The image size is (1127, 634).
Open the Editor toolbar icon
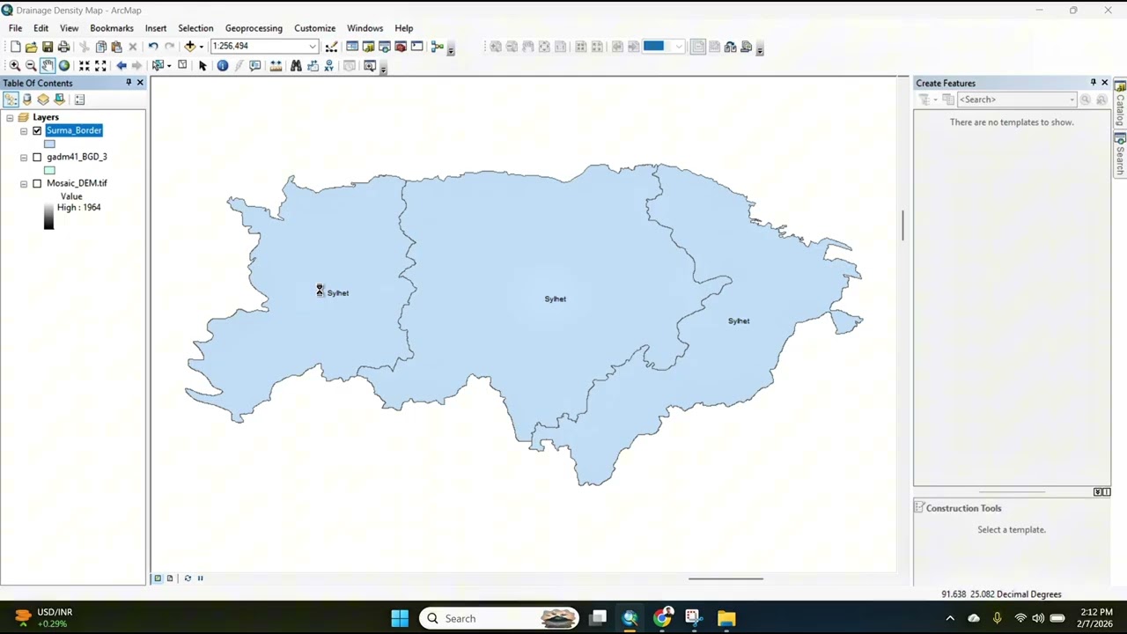tap(332, 46)
